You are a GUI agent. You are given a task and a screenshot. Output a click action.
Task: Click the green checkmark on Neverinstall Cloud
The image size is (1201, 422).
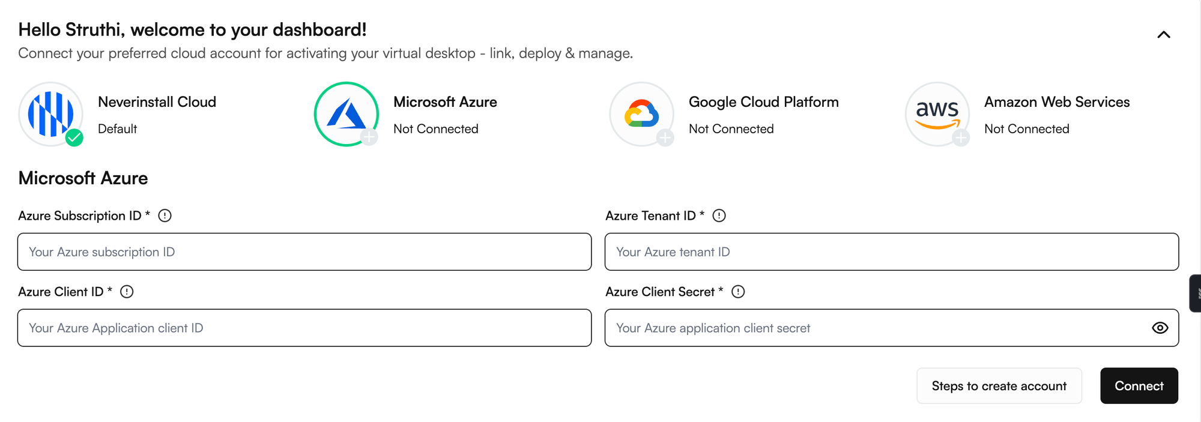[x=74, y=138]
